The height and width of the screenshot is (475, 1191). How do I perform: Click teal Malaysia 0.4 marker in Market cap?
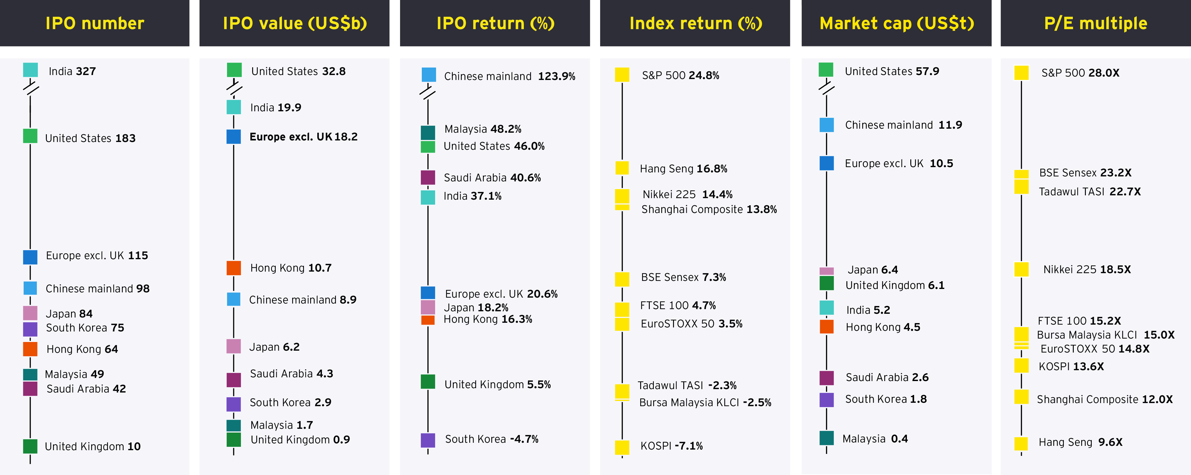826,438
